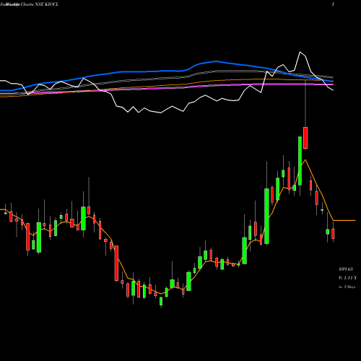361x361 pixels.
Task: Click the 'in 5 Days' label
Action: (x=347, y=287)
